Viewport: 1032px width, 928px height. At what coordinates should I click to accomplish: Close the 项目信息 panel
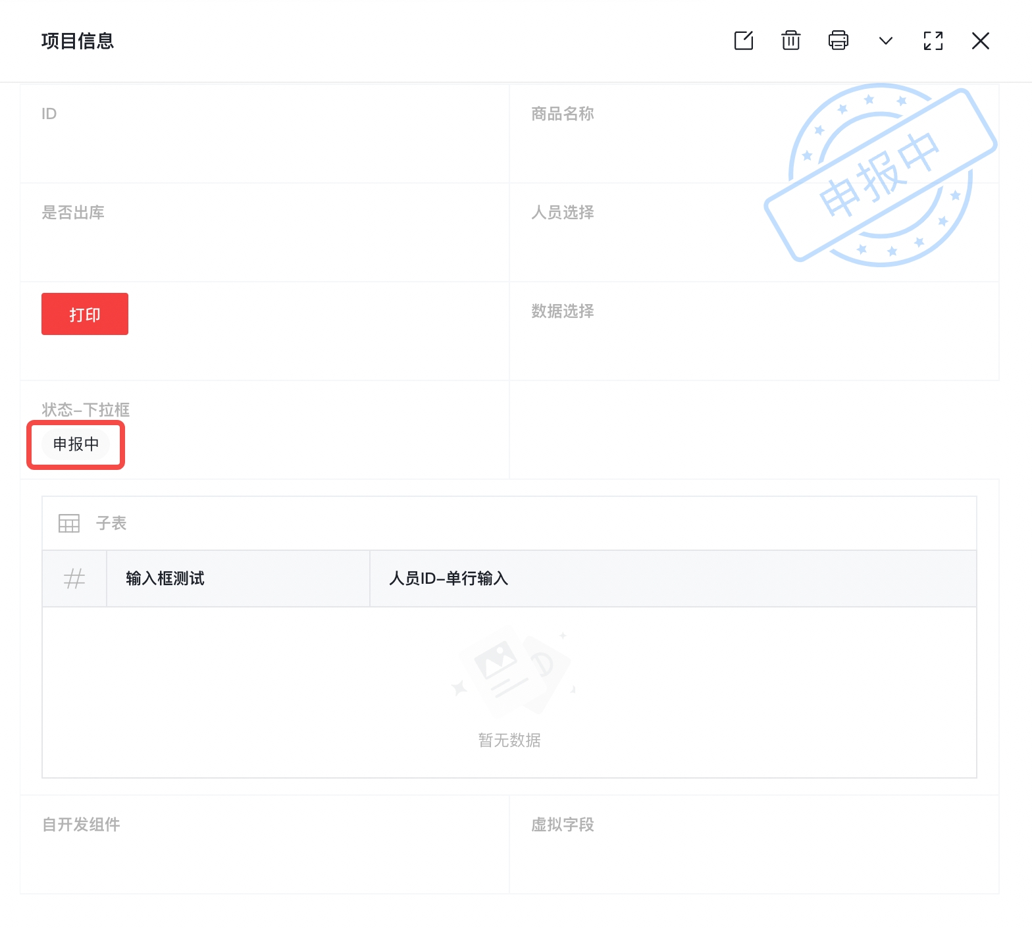980,41
